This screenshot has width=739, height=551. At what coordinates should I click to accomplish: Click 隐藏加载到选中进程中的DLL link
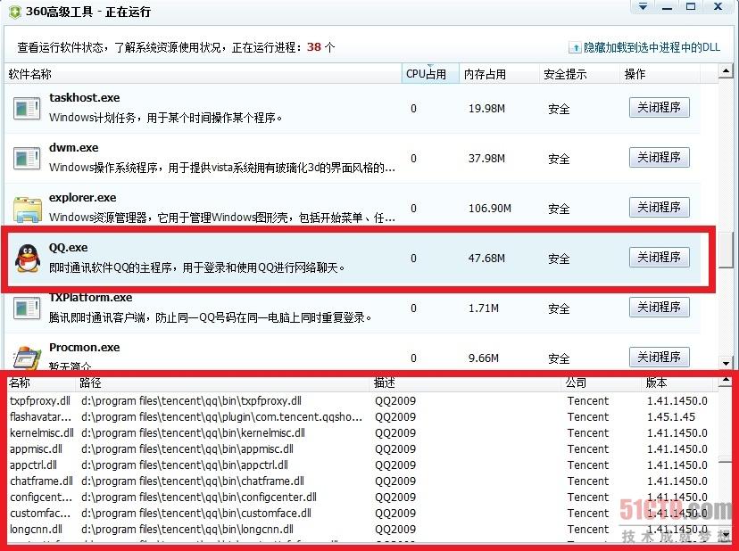point(652,47)
